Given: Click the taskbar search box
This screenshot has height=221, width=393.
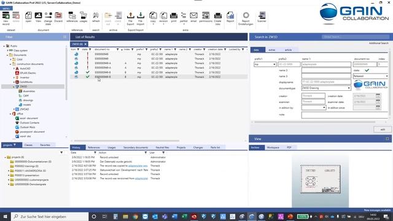Looking at the screenshot, I should coord(50,217).
